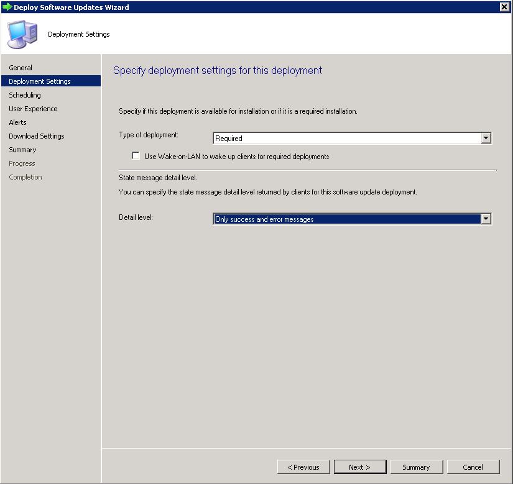The image size is (513, 484).
Task: Click the 'Detail level:' label
Action: pos(136,217)
